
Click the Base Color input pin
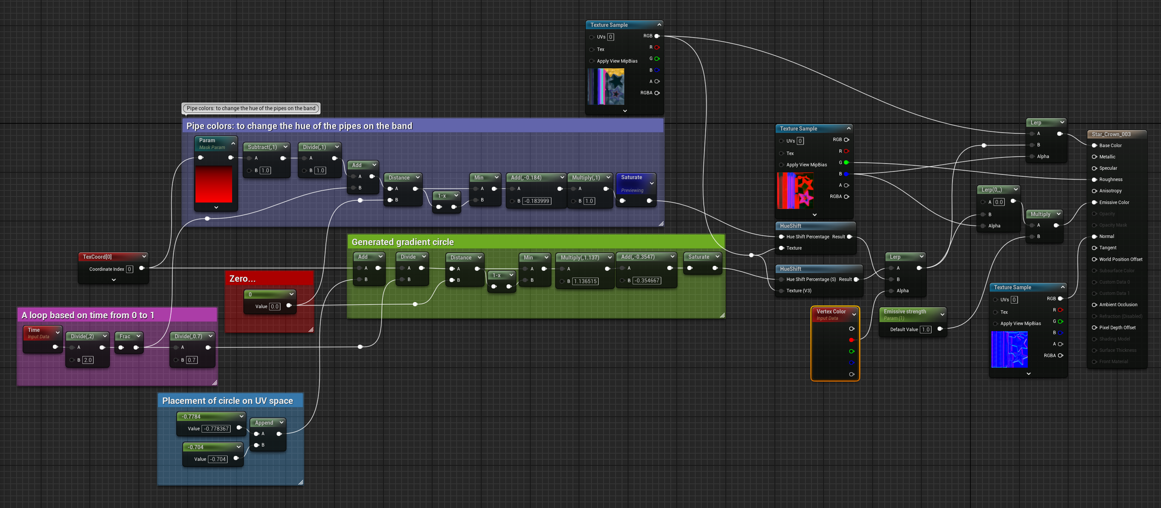(x=1094, y=146)
